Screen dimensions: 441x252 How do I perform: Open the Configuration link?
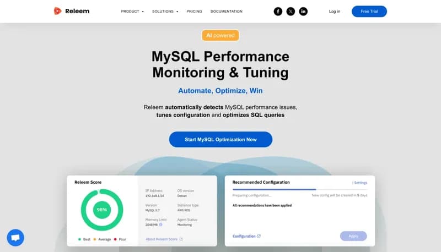tap(244, 236)
